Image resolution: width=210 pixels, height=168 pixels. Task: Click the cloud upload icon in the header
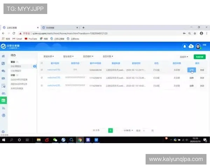pos(191,46)
